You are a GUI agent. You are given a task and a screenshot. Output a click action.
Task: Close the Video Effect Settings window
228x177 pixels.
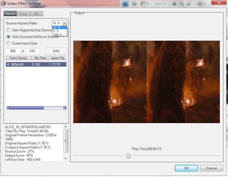[x=219, y=2]
